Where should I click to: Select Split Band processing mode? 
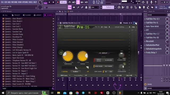click(108, 66)
